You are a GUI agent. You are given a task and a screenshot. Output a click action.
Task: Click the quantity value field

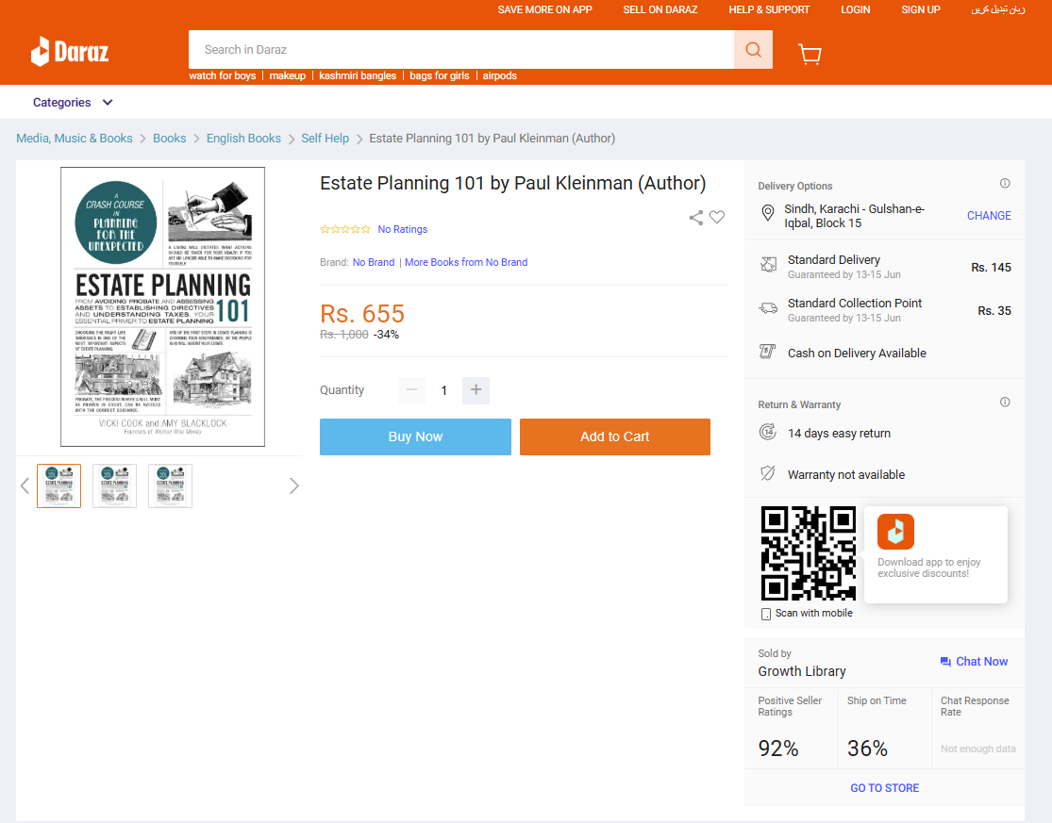pyautogui.click(x=443, y=390)
